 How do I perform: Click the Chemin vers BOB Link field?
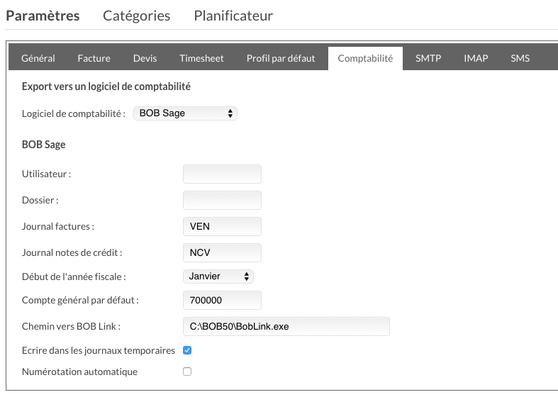pyautogui.click(x=286, y=326)
